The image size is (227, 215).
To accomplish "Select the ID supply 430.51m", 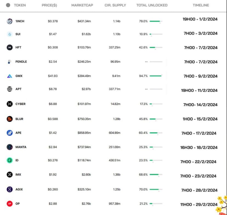I will (115, 160).
